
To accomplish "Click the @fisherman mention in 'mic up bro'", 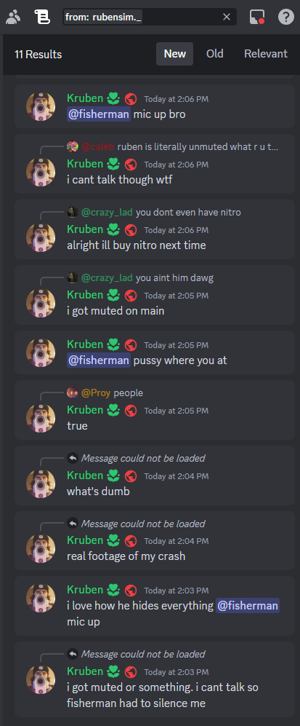I will click(99, 114).
